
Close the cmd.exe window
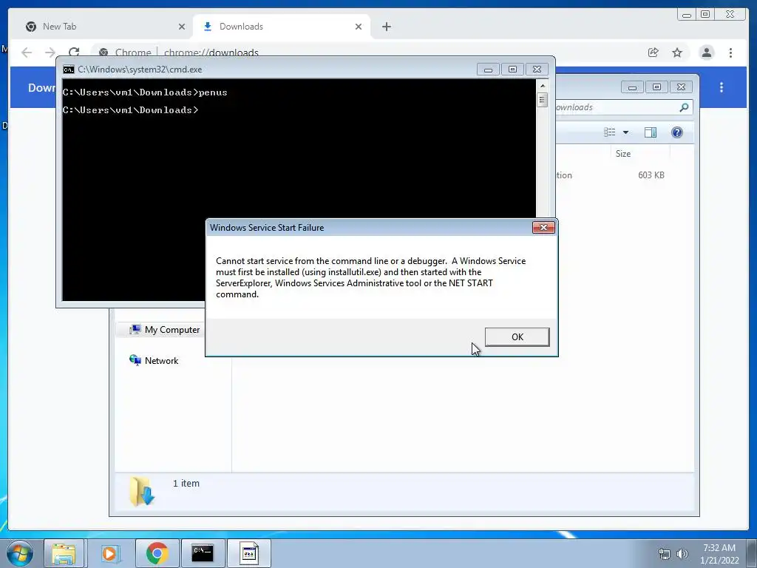click(x=537, y=69)
